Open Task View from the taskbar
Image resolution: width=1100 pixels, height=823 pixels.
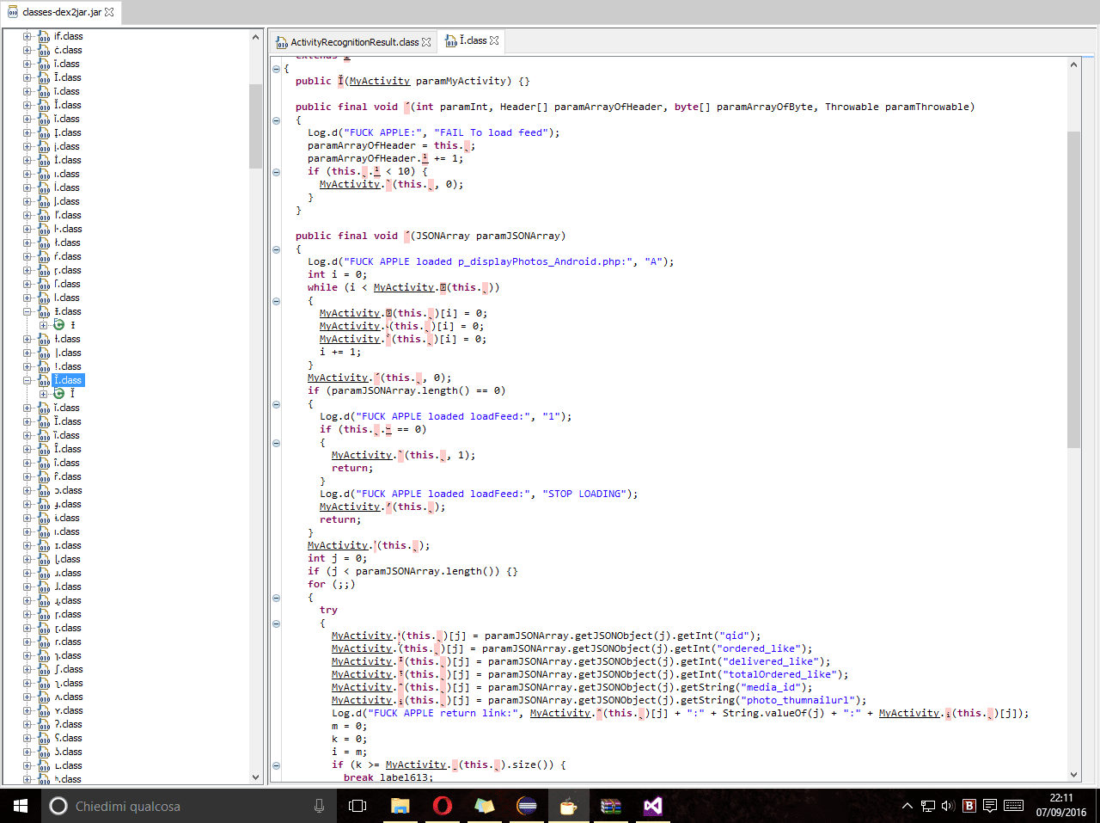point(357,806)
